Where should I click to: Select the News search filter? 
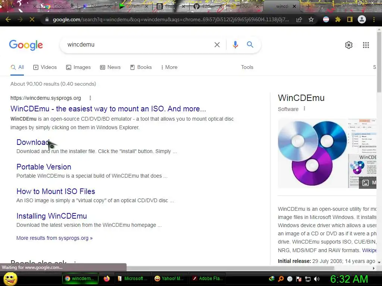click(x=110, y=67)
